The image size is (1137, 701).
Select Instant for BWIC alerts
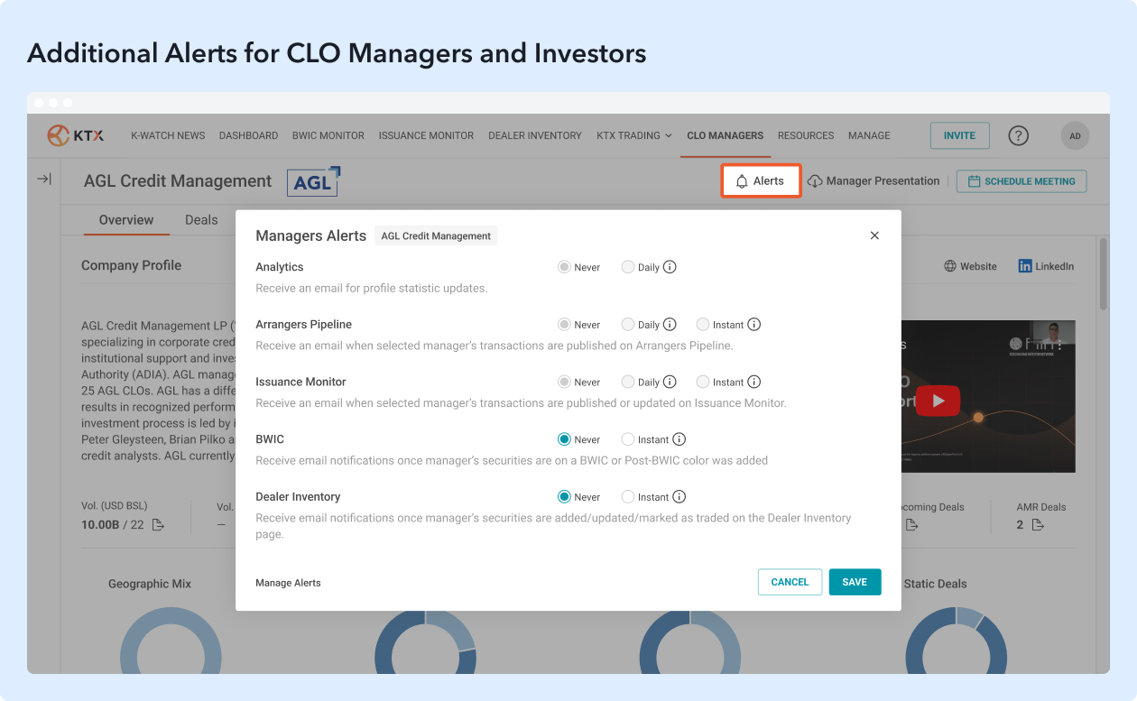pyautogui.click(x=628, y=439)
